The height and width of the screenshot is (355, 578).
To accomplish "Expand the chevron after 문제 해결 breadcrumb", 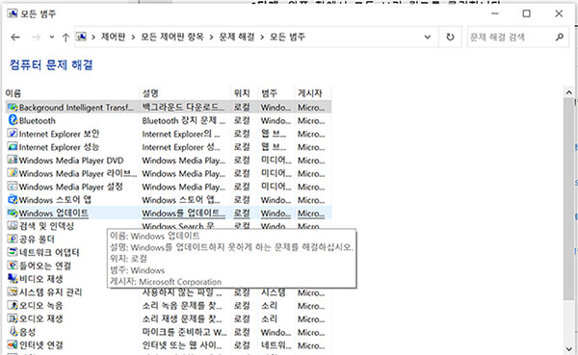I will [262, 37].
